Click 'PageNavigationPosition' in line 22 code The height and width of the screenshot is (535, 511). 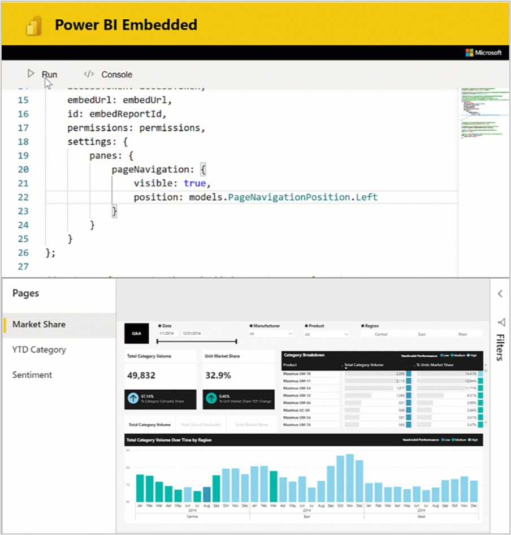289,197
